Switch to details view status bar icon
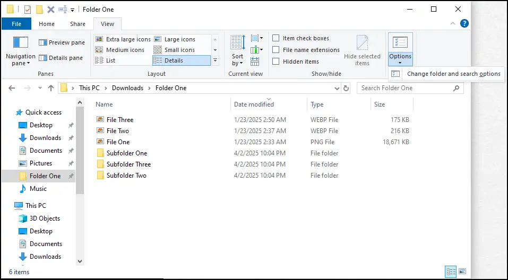 (451, 272)
